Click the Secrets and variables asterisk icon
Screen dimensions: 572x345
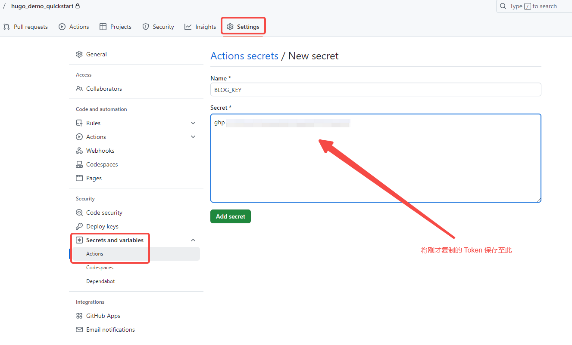(x=79, y=240)
